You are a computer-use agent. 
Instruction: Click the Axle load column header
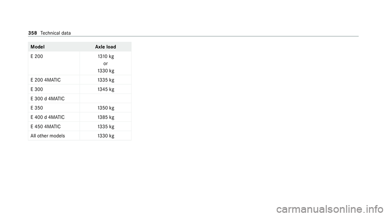click(x=106, y=47)
